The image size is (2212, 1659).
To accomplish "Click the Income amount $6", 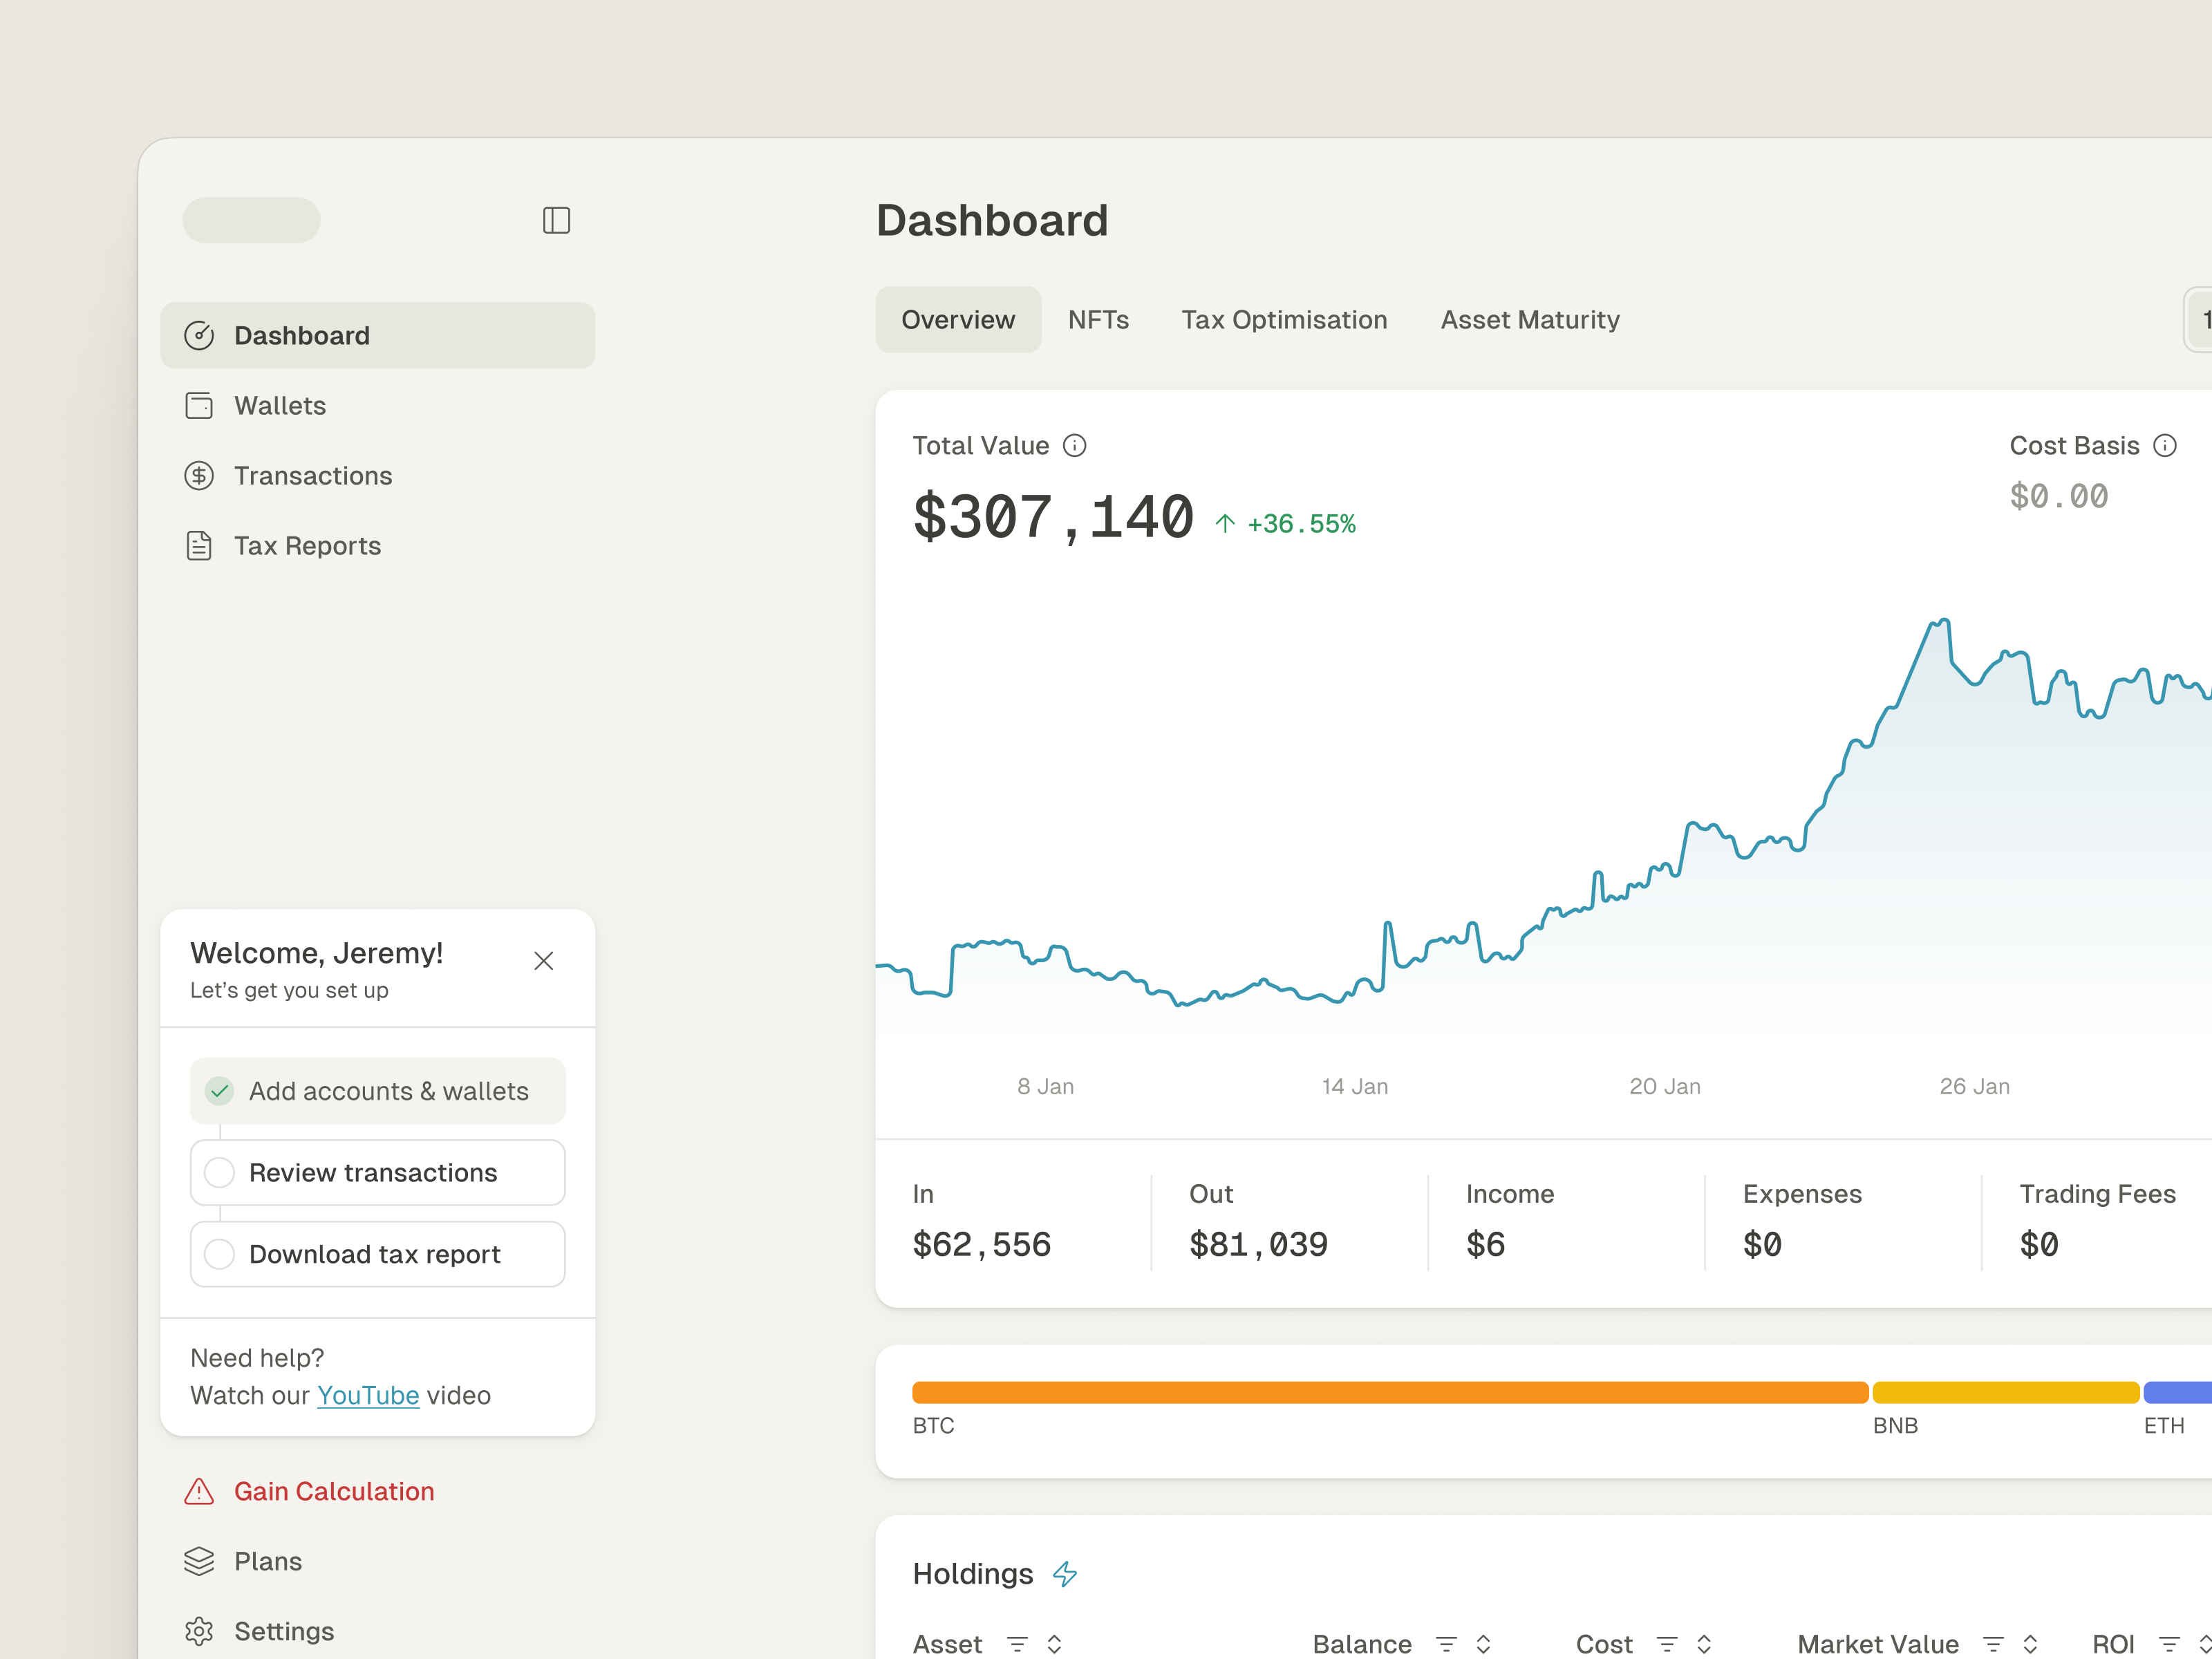I will point(1485,1245).
